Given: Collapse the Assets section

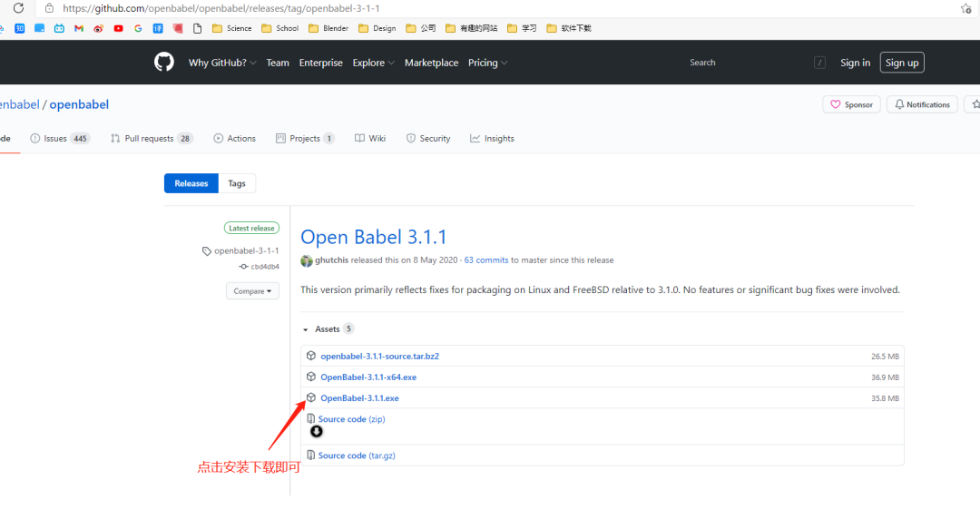Looking at the screenshot, I should 328,328.
